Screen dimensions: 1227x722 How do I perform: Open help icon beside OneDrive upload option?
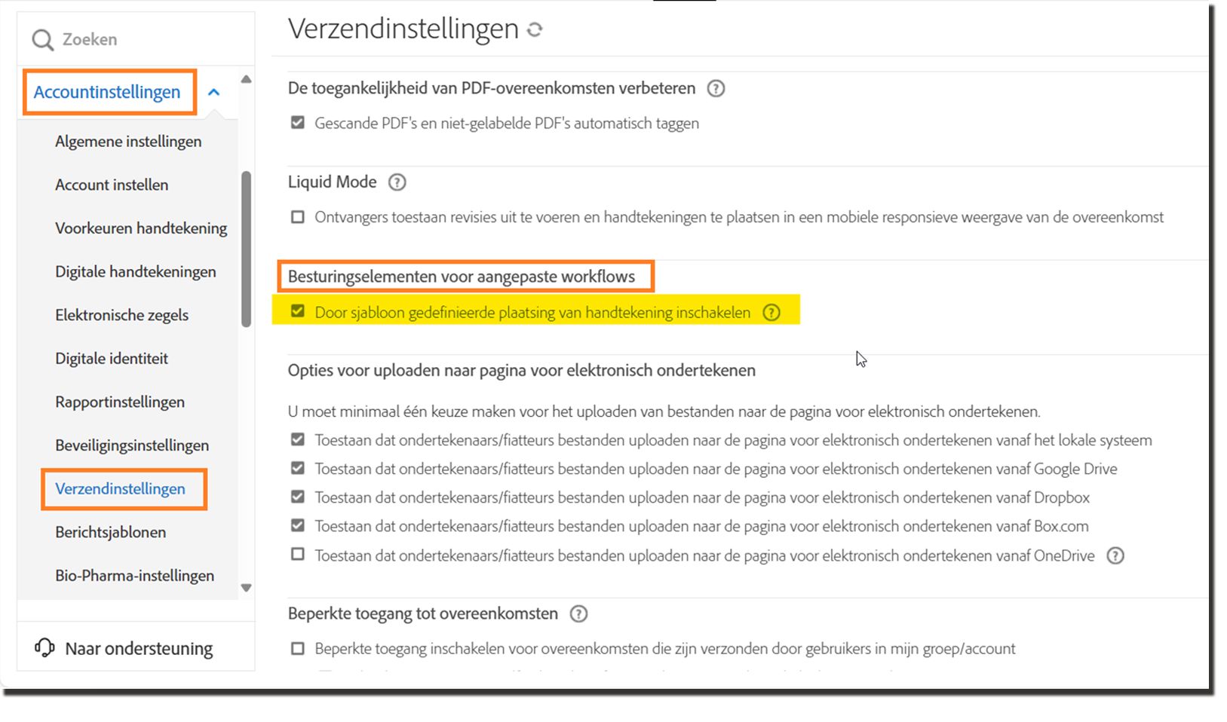[1115, 556]
